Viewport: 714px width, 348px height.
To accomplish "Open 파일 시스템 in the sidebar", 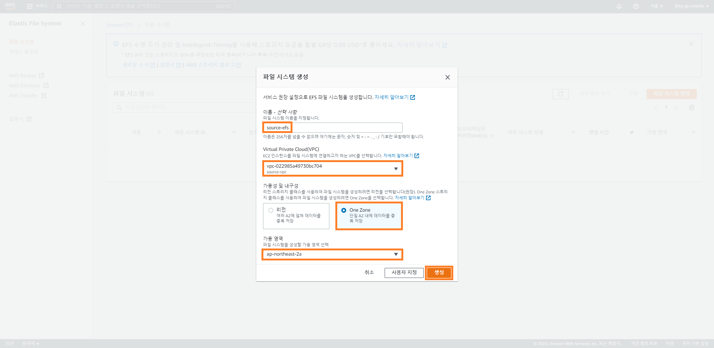I will (21, 42).
